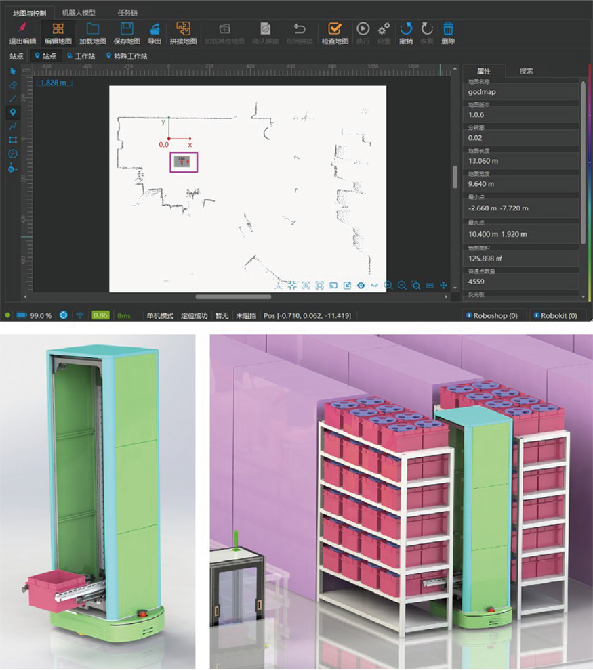Select the location pin tool in left toolbar

(x=13, y=112)
